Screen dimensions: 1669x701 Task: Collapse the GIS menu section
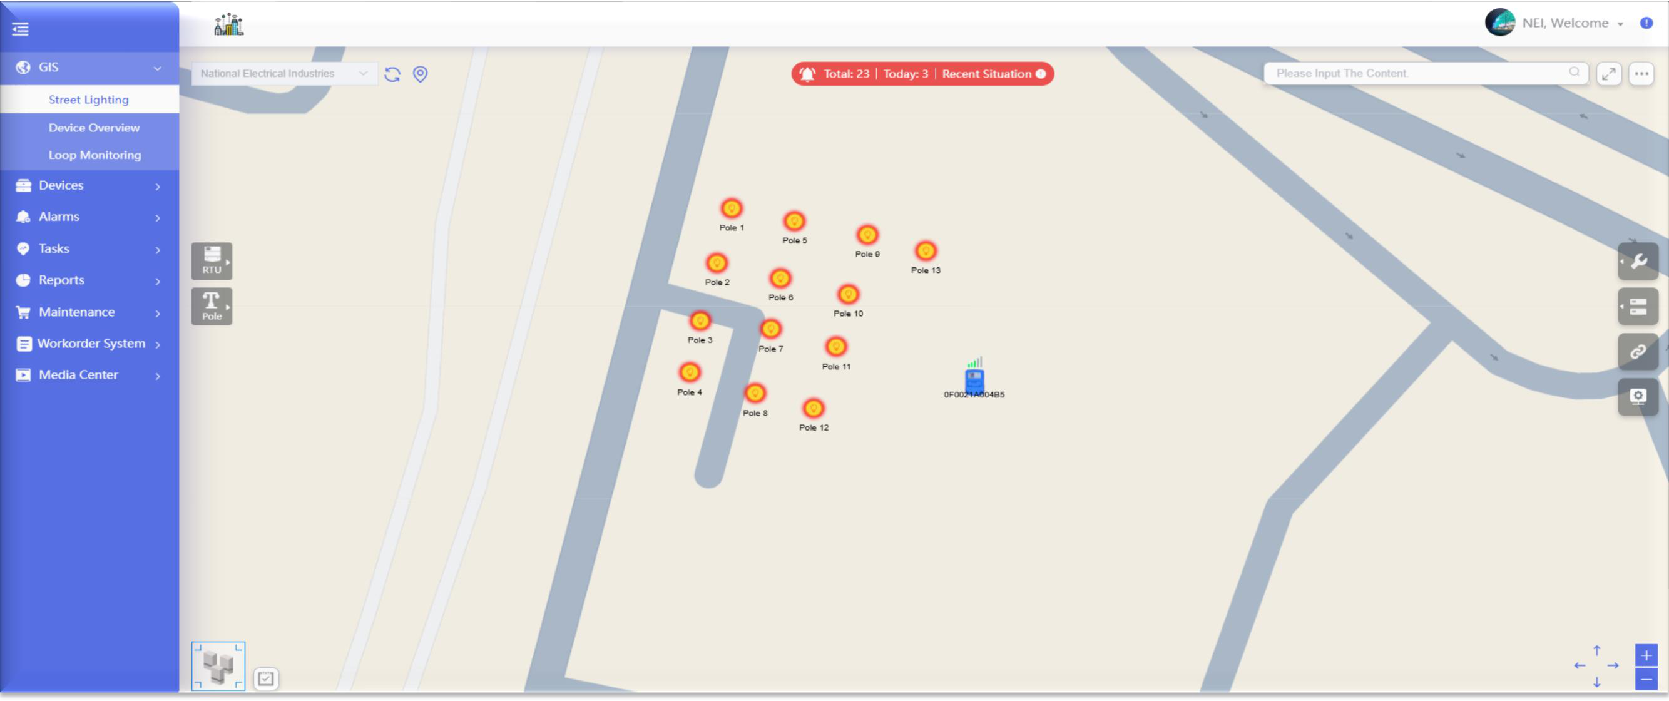tap(89, 68)
